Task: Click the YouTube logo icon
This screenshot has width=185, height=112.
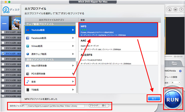Action: point(28,30)
